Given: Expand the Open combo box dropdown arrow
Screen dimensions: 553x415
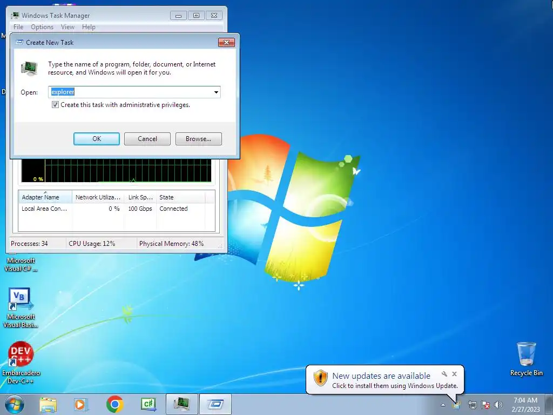Looking at the screenshot, I should tap(216, 92).
